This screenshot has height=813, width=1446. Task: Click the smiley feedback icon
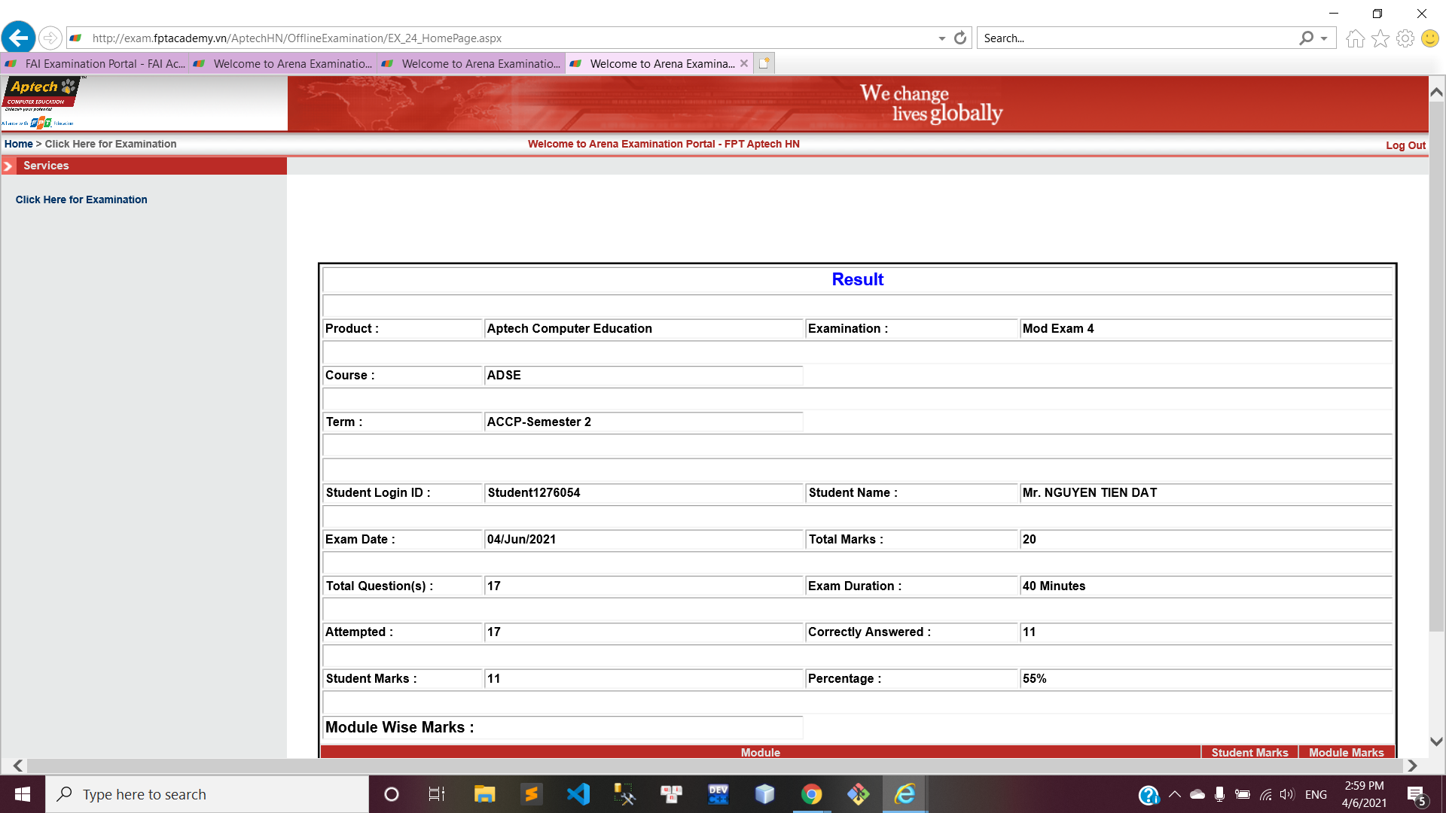(x=1429, y=38)
